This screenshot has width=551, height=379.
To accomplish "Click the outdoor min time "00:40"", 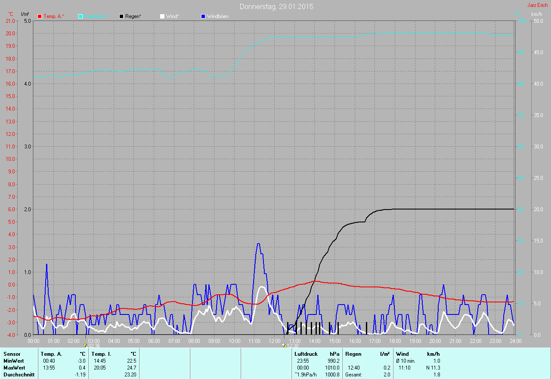I will 49,361.
